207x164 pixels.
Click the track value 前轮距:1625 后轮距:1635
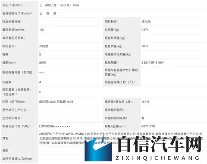coord(56,102)
